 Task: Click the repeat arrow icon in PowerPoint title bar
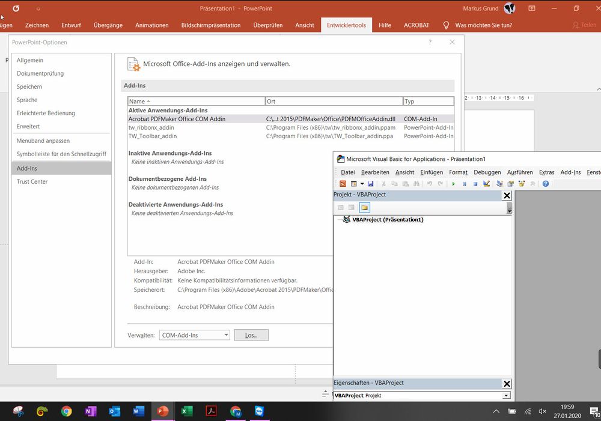pyautogui.click(x=16, y=8)
